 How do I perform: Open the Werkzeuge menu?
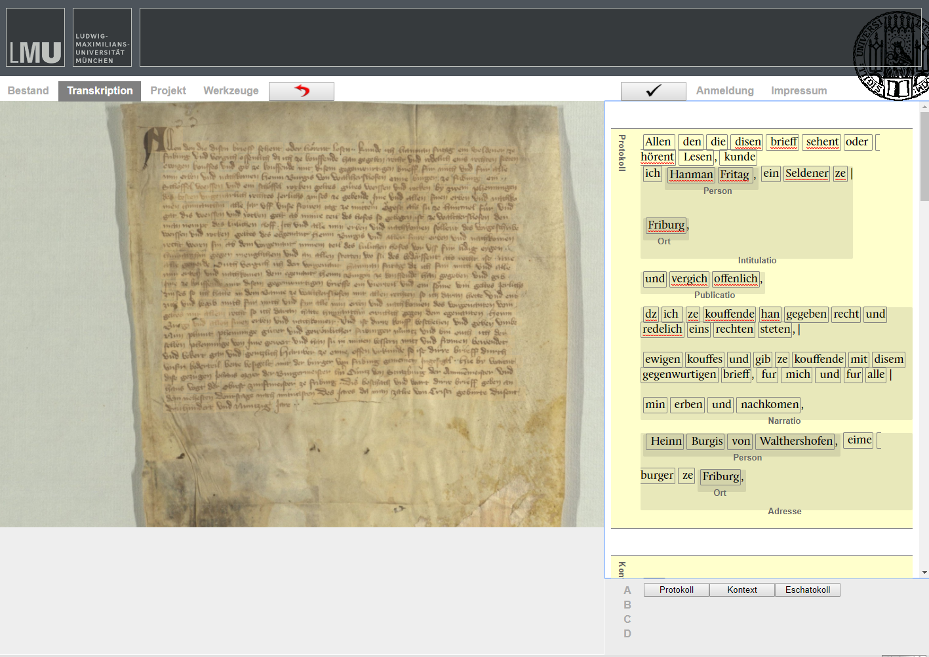point(231,91)
